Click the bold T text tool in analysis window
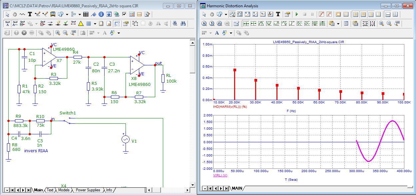Viewport: 416px width, 195px height. pyautogui.click(x=278, y=14)
